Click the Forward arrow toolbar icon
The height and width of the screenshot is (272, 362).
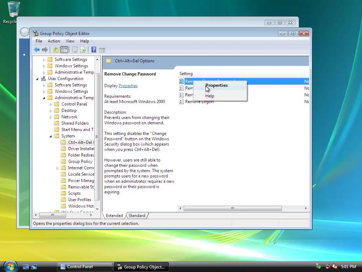pos(45,50)
